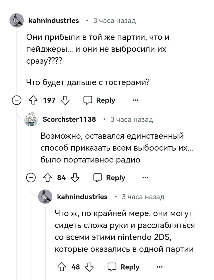Open more options on Scorchster1138's comment
This screenshot has width=214, height=280.
[x=145, y=178]
